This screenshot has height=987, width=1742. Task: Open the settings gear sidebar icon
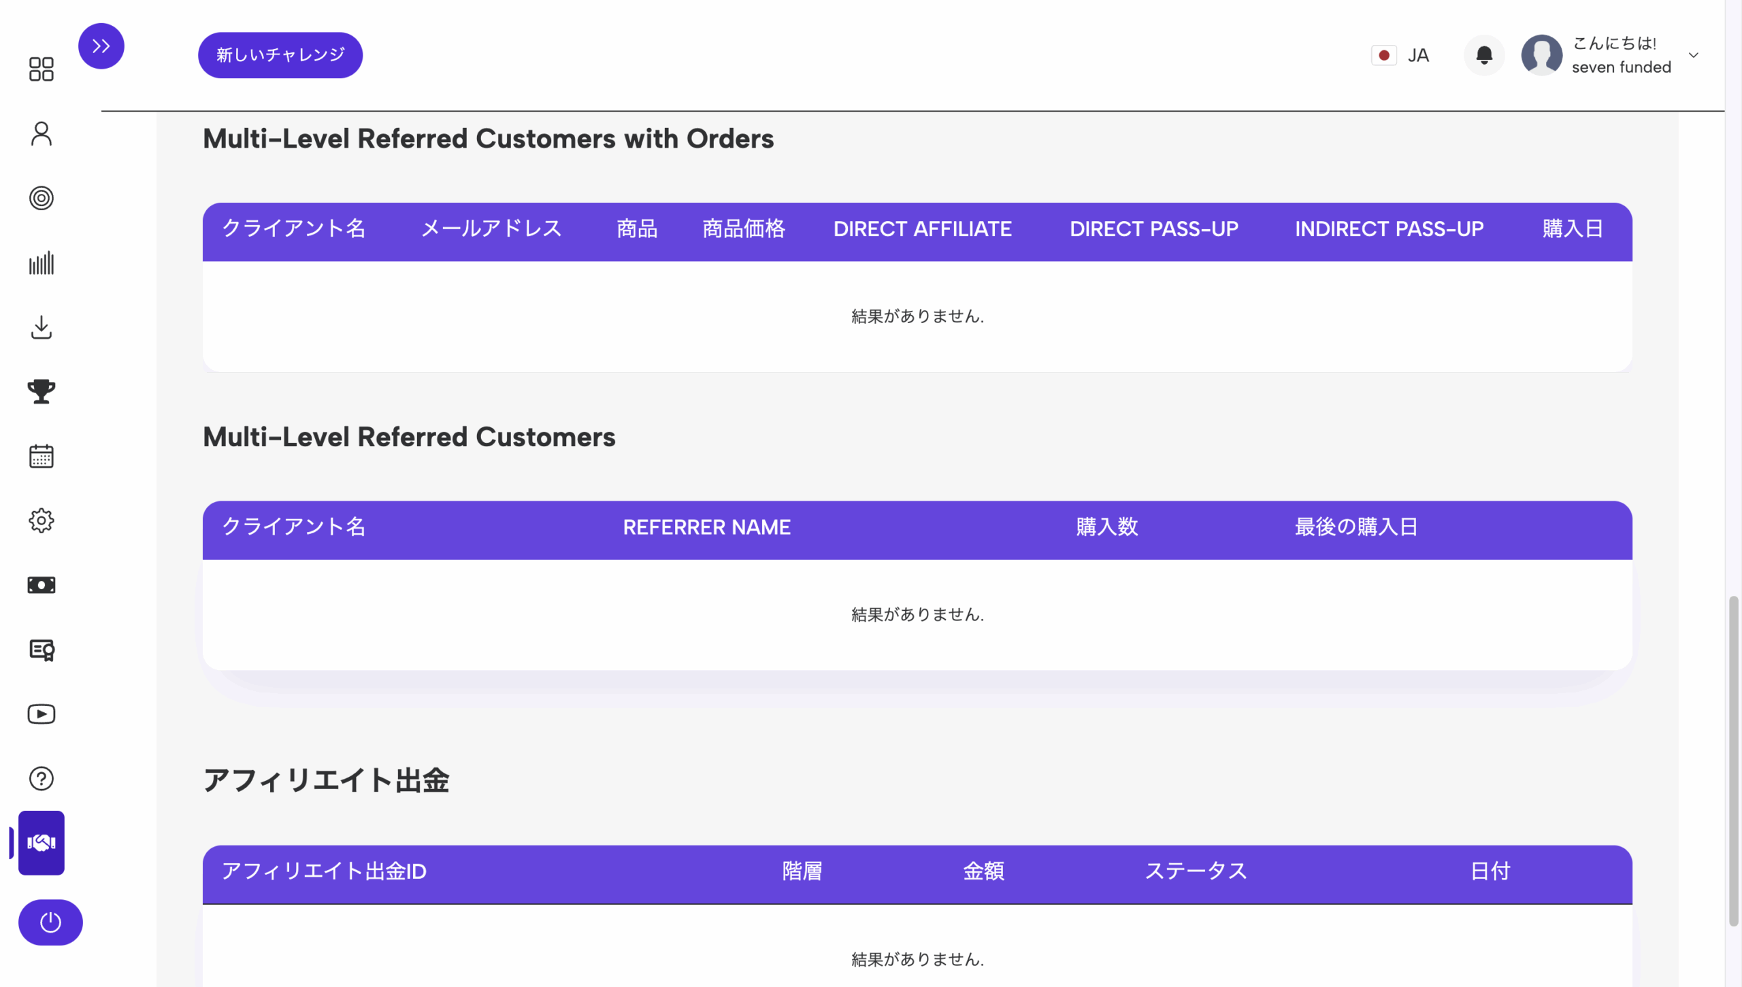[42, 520]
